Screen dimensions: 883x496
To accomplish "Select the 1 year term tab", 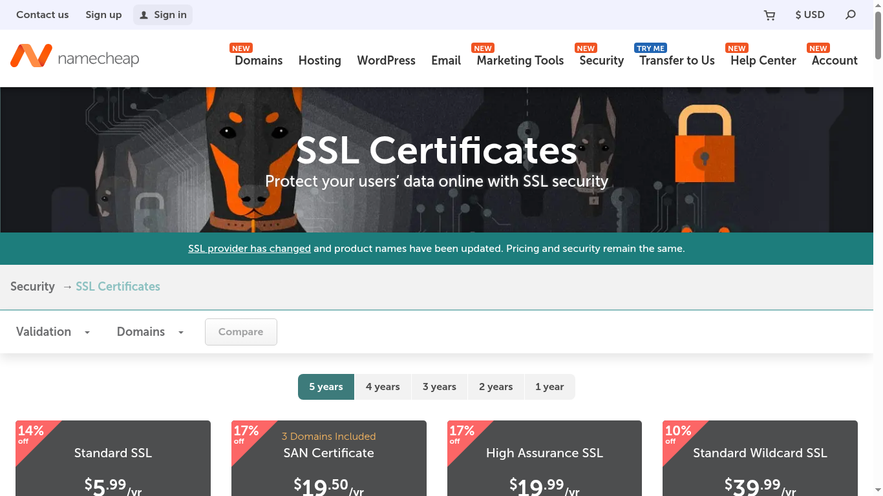I will point(549,387).
